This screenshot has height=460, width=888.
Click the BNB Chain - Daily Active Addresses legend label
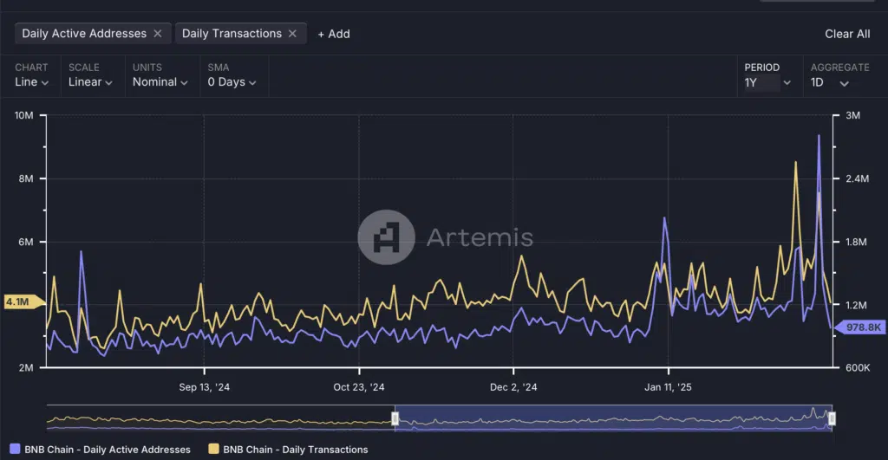pyautogui.click(x=108, y=450)
